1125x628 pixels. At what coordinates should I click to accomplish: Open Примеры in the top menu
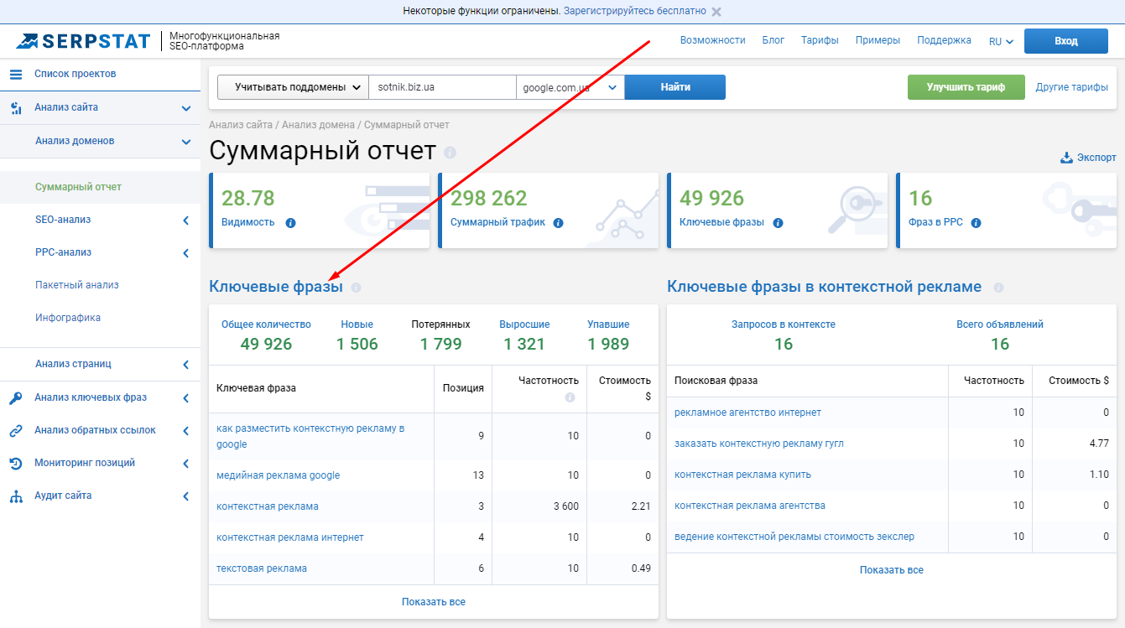tap(878, 40)
